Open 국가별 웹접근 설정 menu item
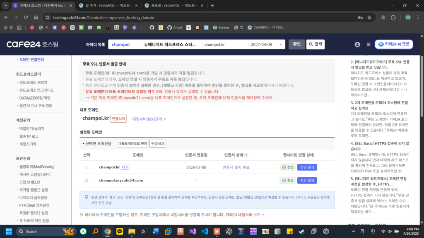 point(34,190)
